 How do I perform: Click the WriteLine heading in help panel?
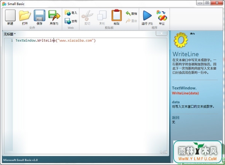186,54
